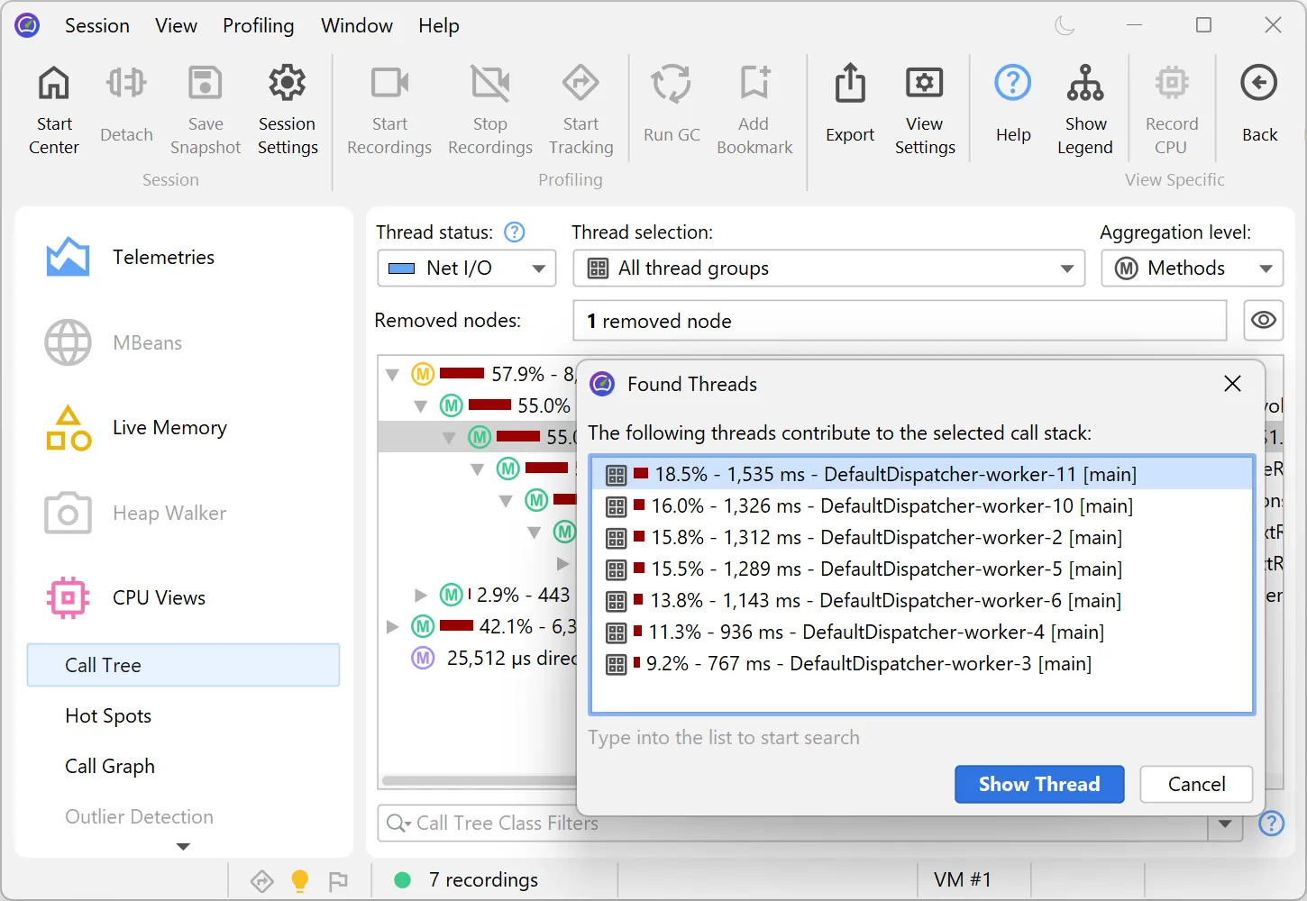Open the All thread groups selector
This screenshot has height=901, width=1307.
pyautogui.click(x=827, y=268)
